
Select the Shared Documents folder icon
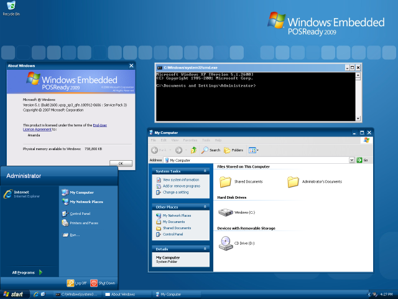(225, 182)
